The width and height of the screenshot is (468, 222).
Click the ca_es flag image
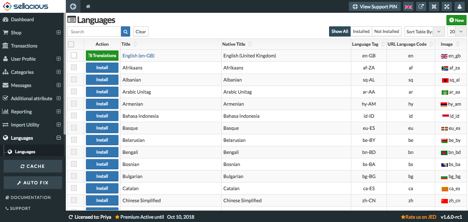click(445, 189)
